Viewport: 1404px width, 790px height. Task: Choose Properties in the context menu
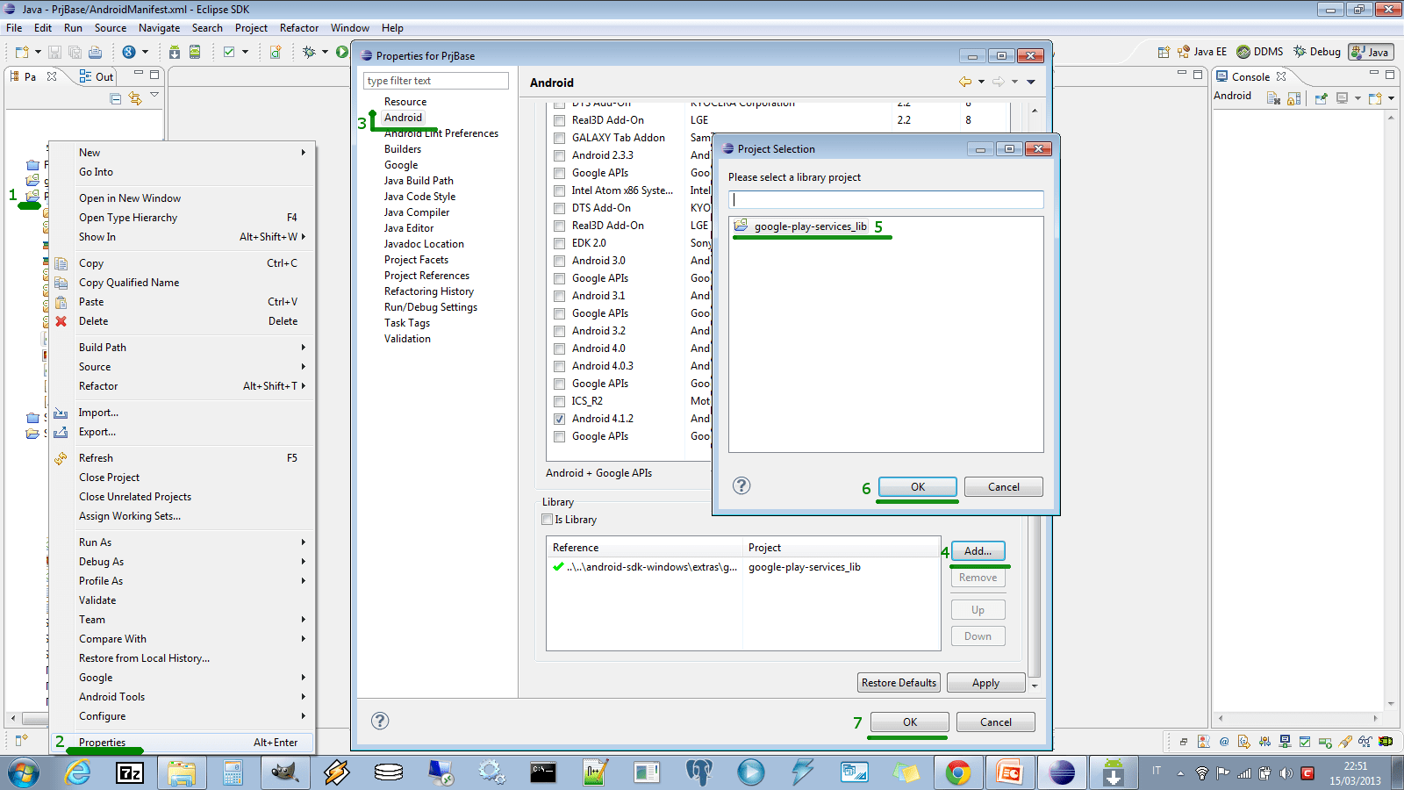pos(183,743)
